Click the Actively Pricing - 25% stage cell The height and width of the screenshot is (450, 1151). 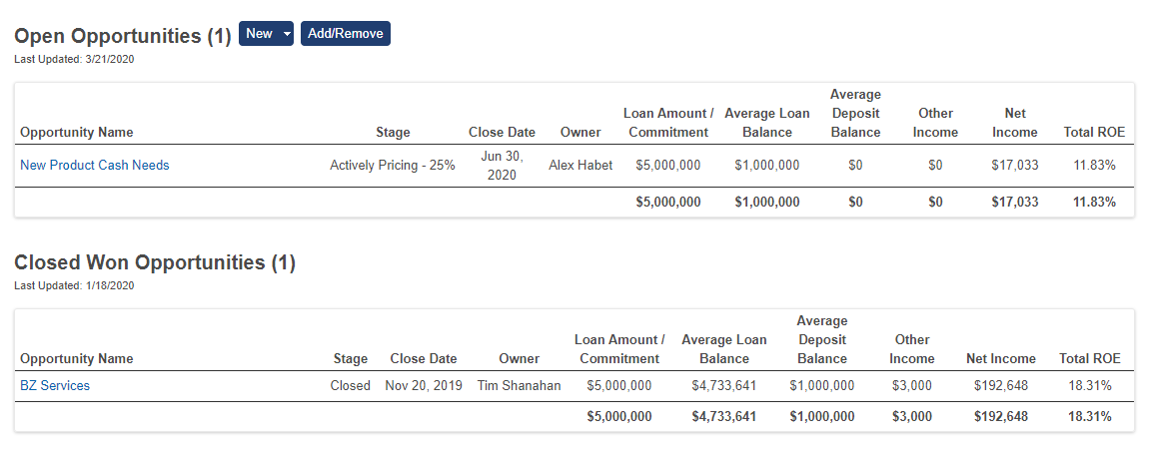(393, 166)
